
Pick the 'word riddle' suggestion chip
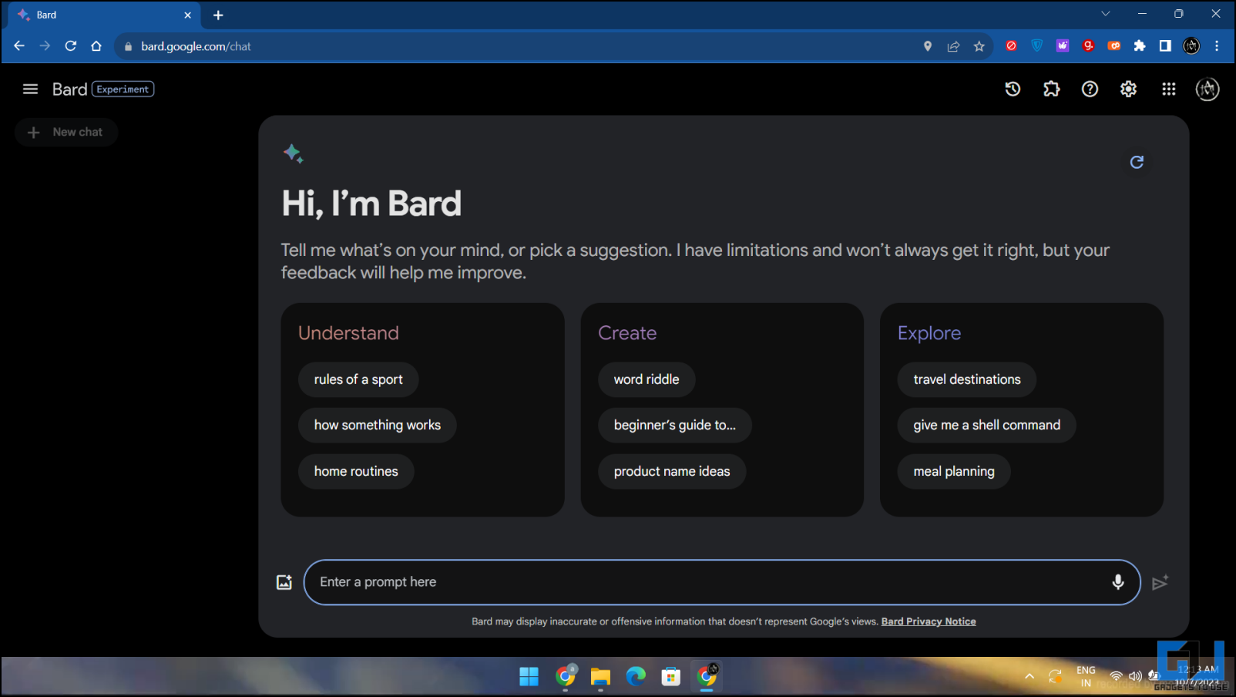point(647,379)
